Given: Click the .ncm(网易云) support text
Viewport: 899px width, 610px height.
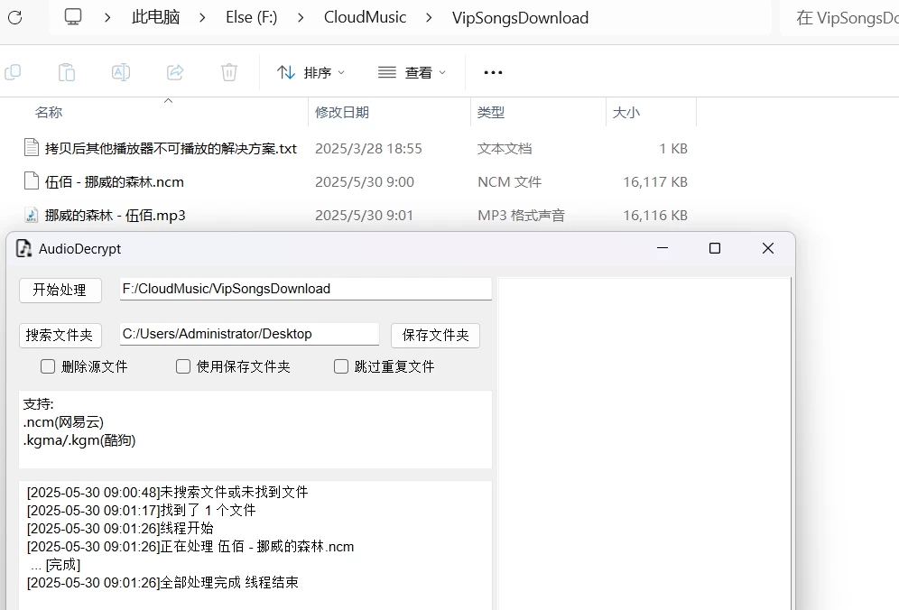Looking at the screenshot, I should 64,422.
